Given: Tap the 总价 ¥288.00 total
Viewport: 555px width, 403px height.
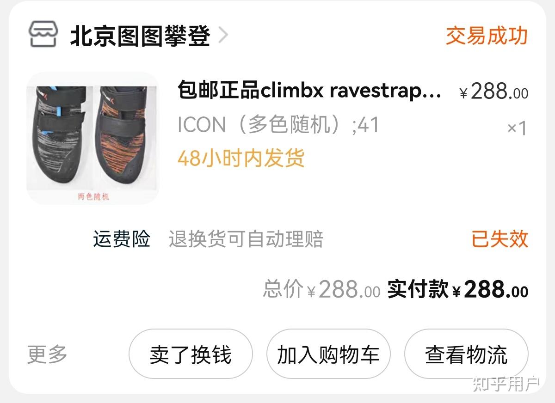Looking at the screenshot, I should tap(322, 290).
